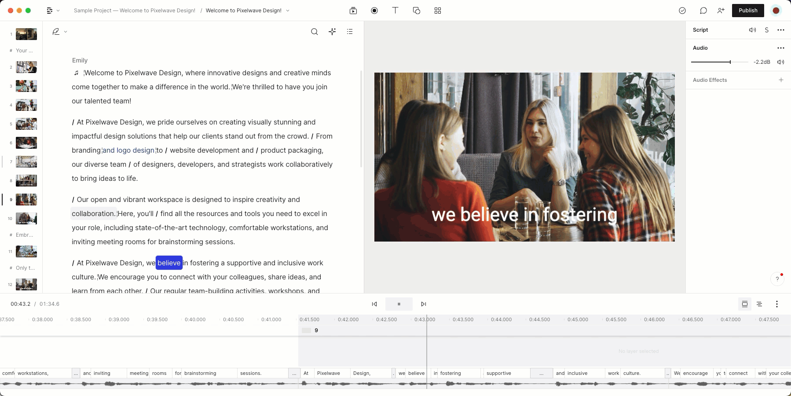Select scene 5 thumbnail
This screenshot has height=396, width=791.
(26, 124)
